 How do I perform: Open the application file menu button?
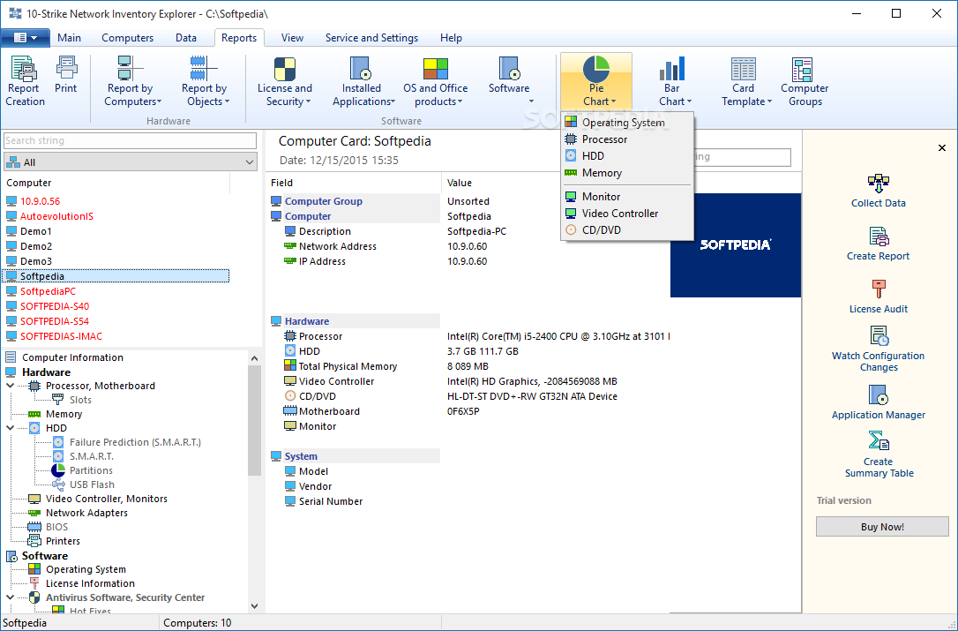click(x=25, y=38)
